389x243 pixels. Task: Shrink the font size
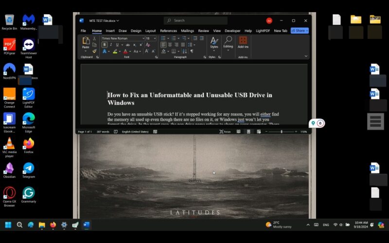[x=153, y=51]
